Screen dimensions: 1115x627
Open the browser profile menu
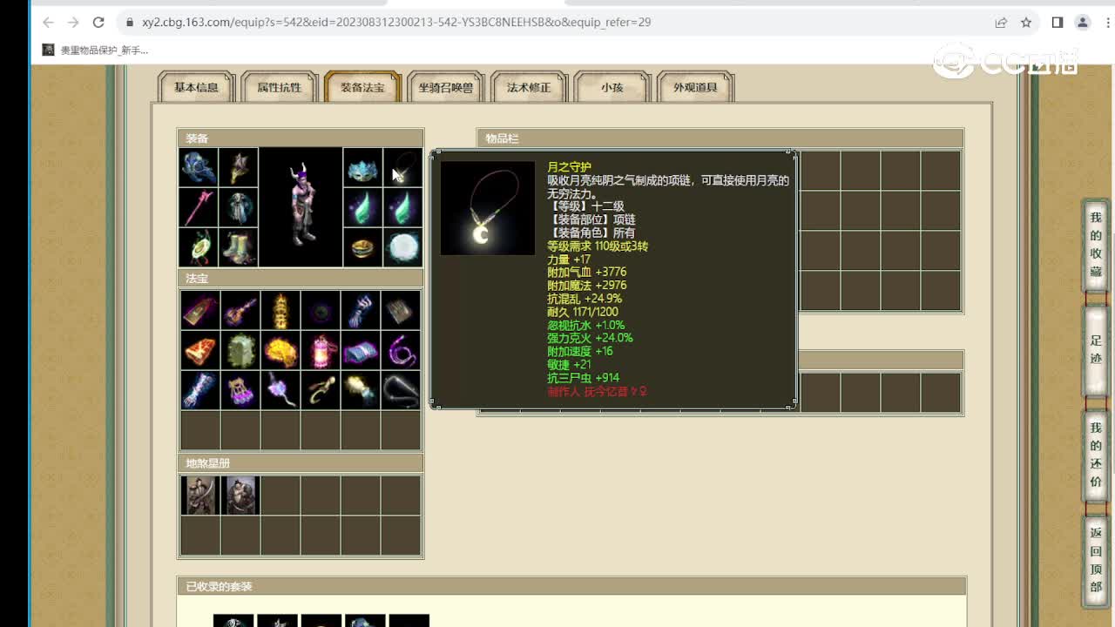coord(1083,22)
